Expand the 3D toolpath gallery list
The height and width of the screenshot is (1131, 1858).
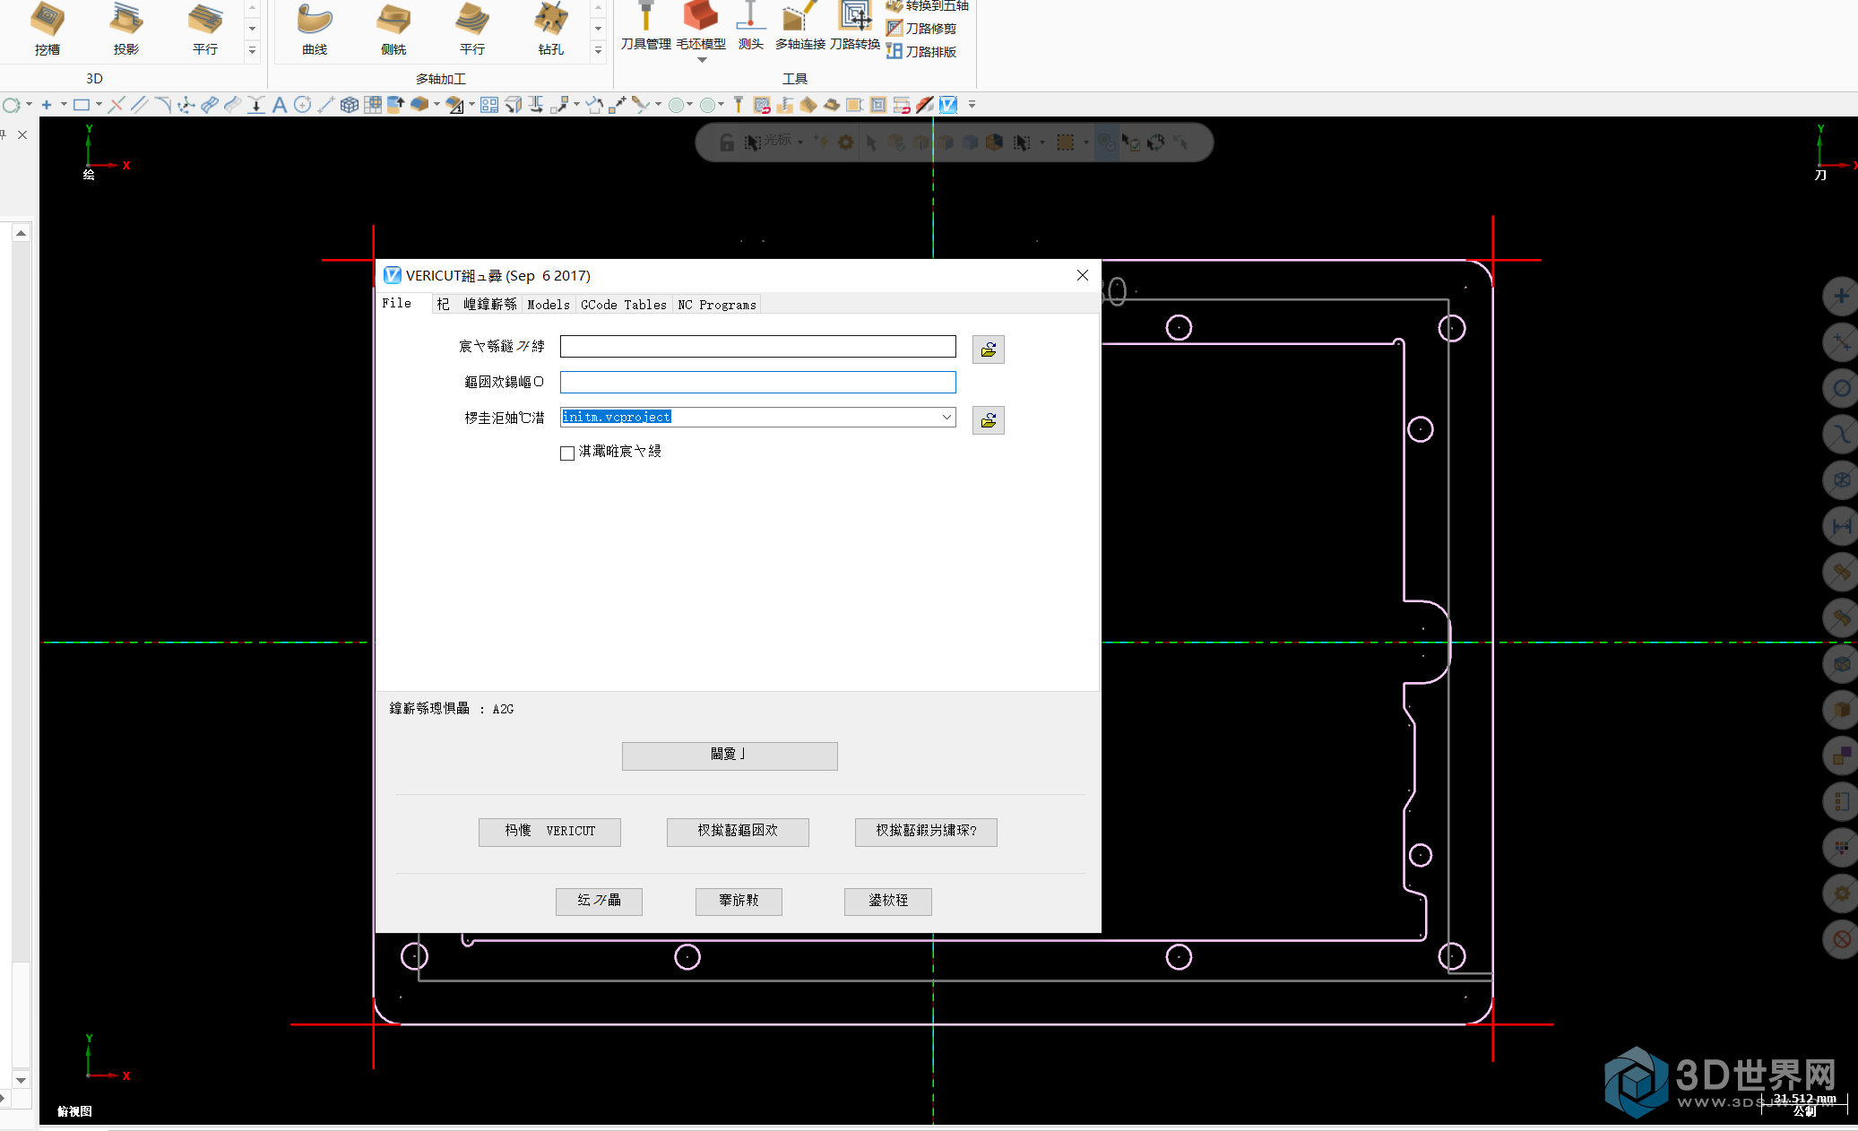(252, 51)
